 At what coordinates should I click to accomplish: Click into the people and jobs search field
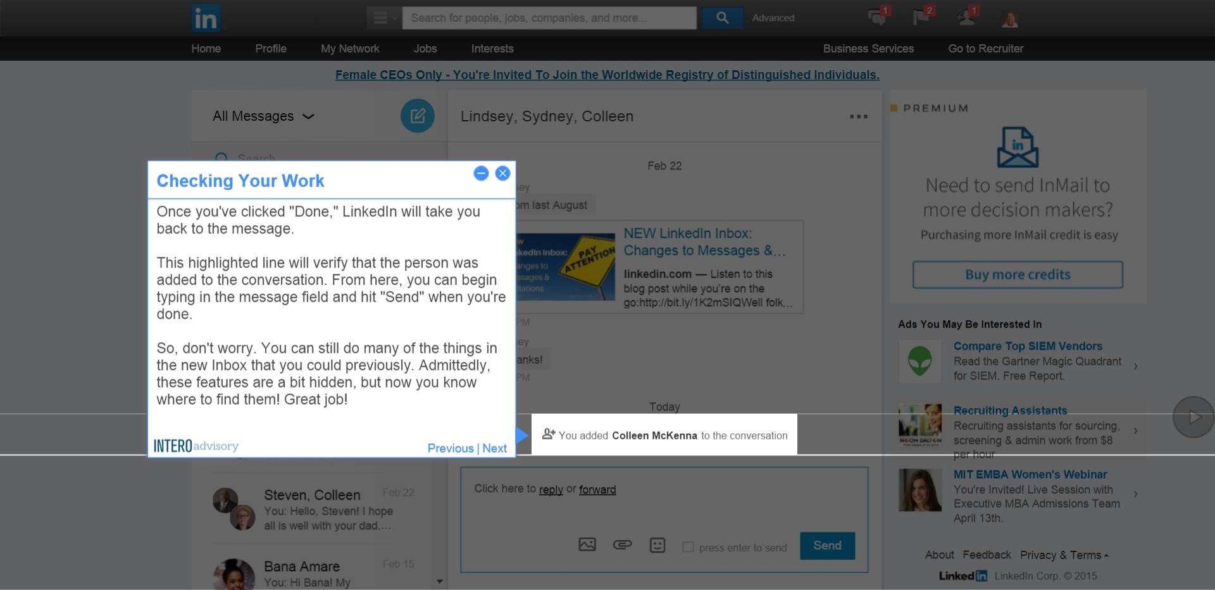[549, 18]
